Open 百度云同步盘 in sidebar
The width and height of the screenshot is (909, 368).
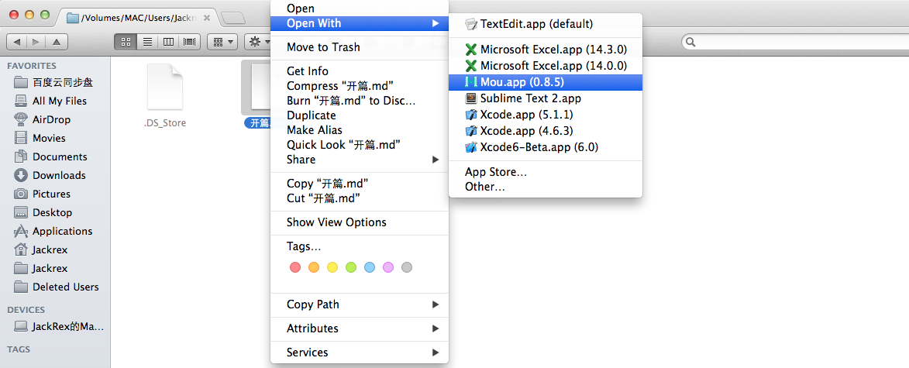[x=55, y=82]
